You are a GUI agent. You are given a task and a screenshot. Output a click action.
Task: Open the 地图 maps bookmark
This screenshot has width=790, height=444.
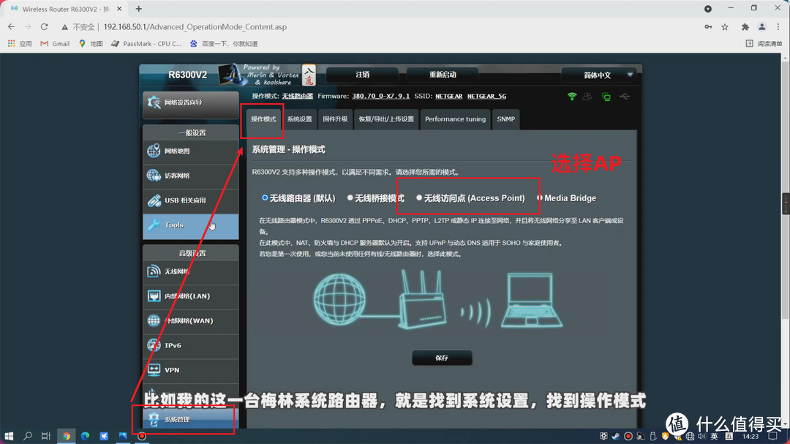click(x=91, y=44)
